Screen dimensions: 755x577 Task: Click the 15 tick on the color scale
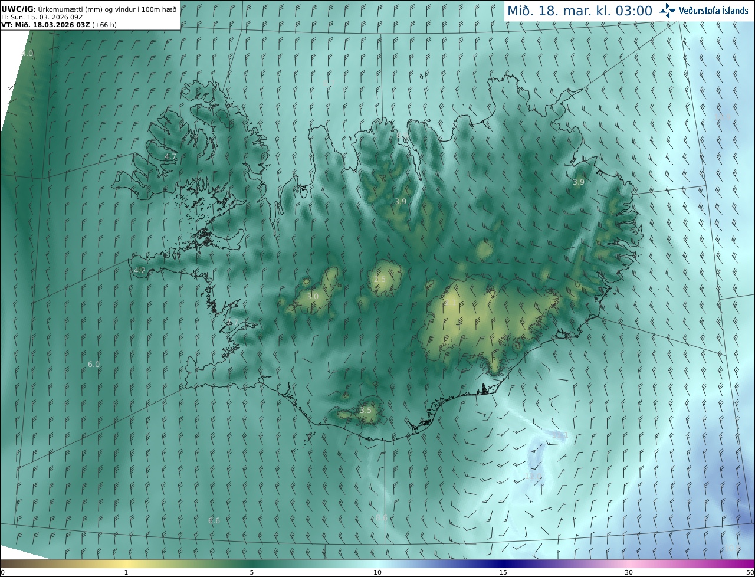[503, 572]
